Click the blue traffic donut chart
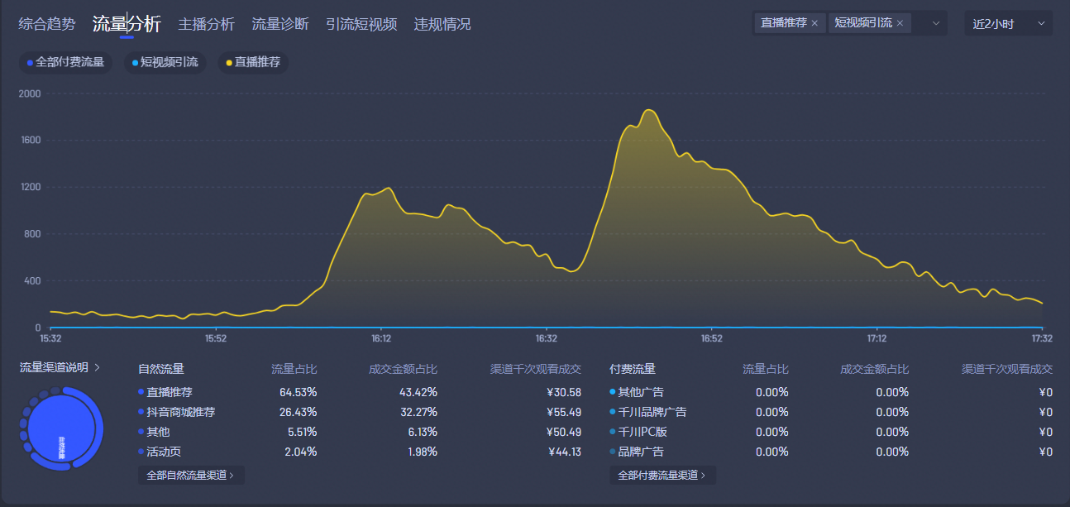This screenshot has width=1070, height=507. tap(60, 428)
